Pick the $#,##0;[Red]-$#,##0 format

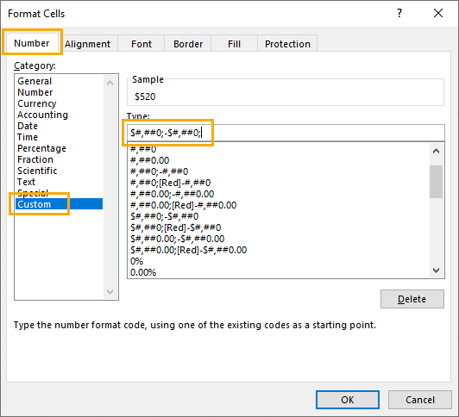tap(176, 227)
